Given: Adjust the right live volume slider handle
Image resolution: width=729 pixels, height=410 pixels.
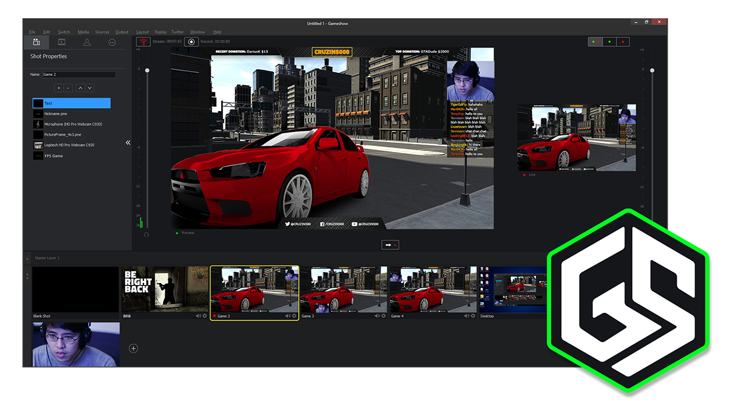Looking at the screenshot, I should (x=652, y=70).
